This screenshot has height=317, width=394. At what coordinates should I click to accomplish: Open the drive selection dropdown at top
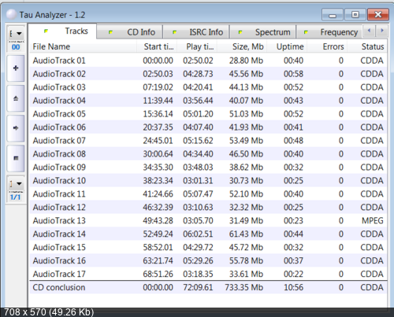(16, 34)
